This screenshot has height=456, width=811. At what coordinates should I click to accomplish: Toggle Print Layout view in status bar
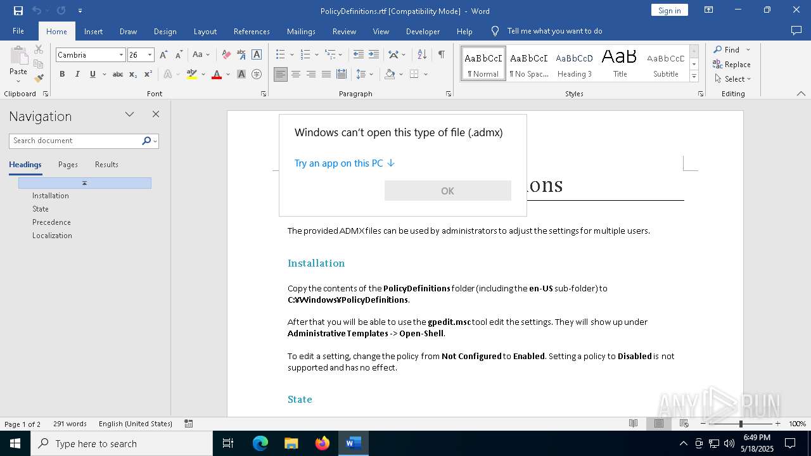[x=659, y=424]
